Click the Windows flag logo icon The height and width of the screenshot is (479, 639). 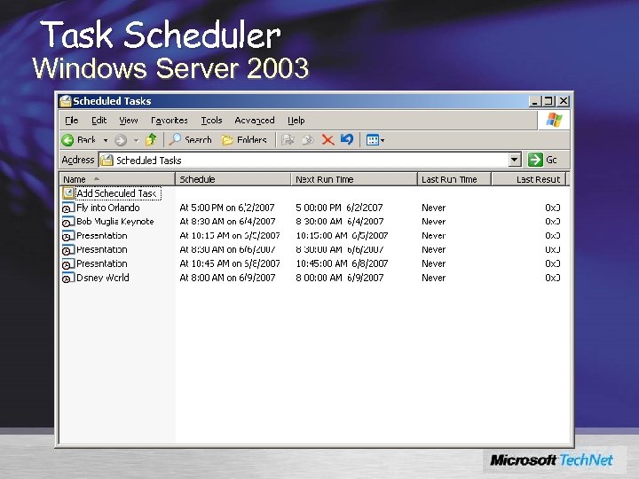[554, 120]
